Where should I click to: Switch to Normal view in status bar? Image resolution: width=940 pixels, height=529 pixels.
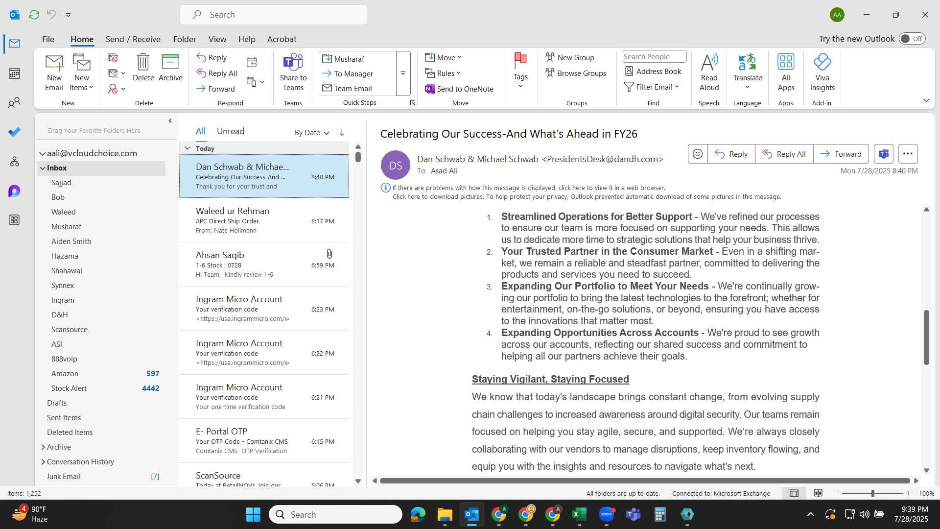pyautogui.click(x=794, y=493)
